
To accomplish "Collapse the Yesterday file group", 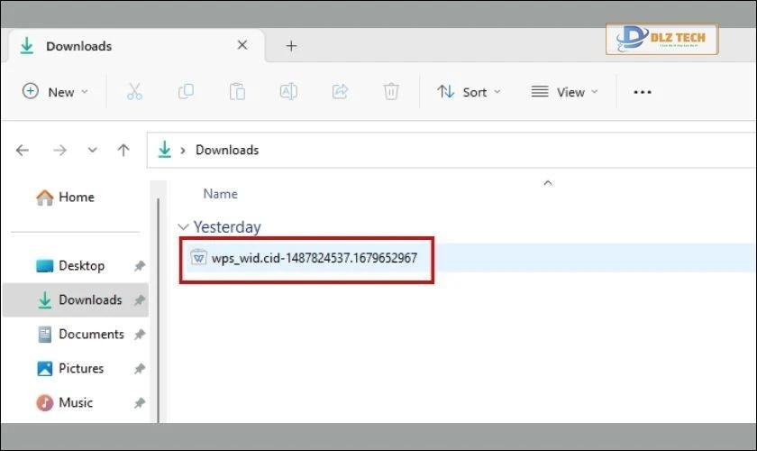I will (184, 227).
